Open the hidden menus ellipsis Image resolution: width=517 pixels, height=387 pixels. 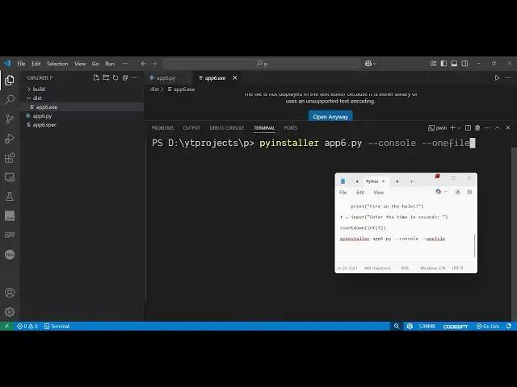point(125,64)
